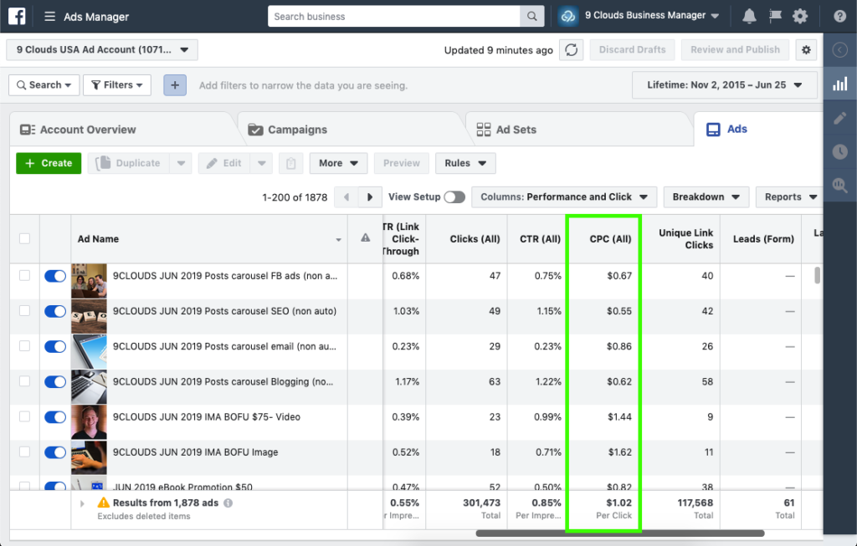Open the pencil edit panel in sidebar
The image size is (857, 546).
coord(840,117)
